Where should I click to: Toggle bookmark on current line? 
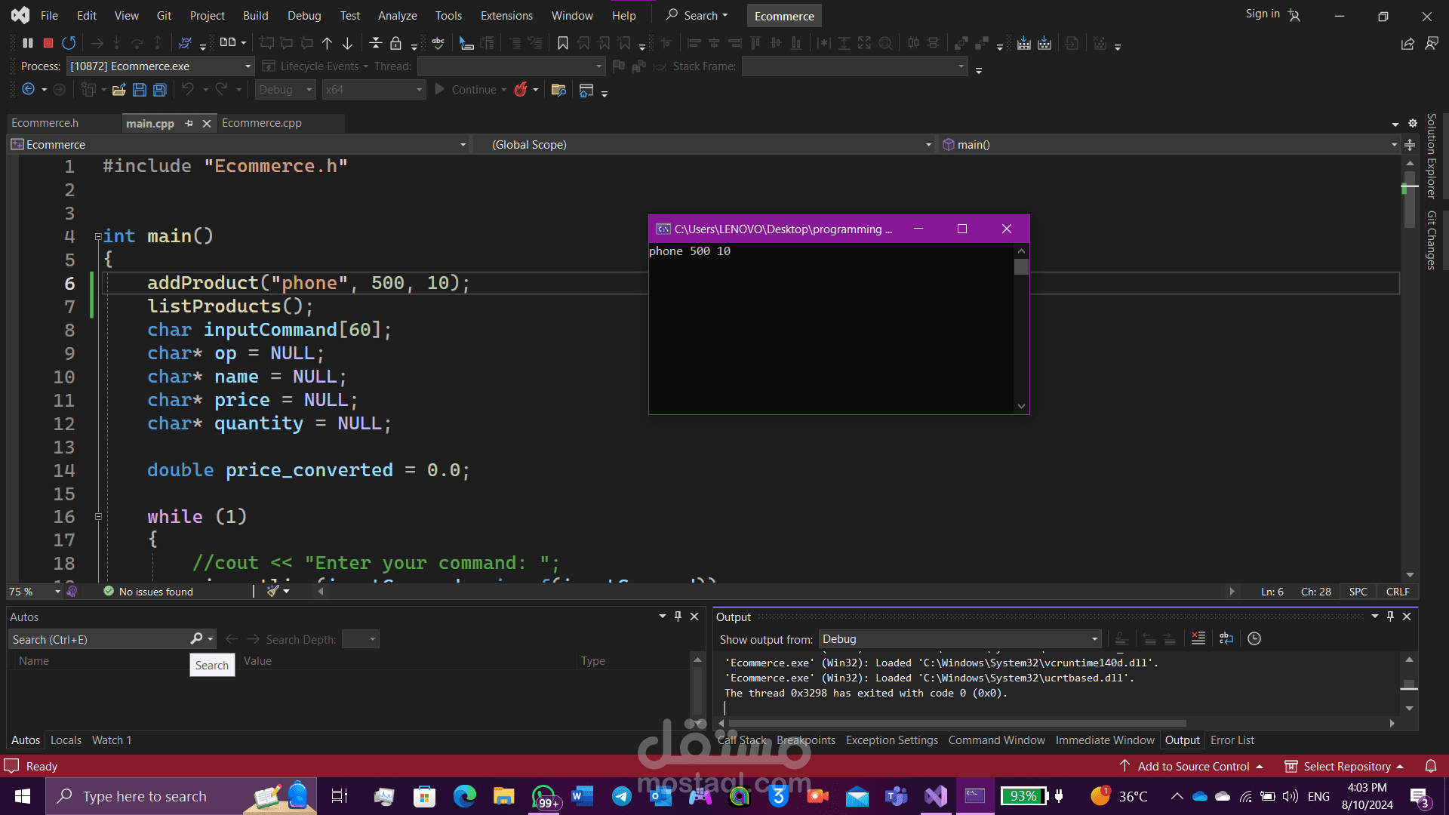[562, 43]
